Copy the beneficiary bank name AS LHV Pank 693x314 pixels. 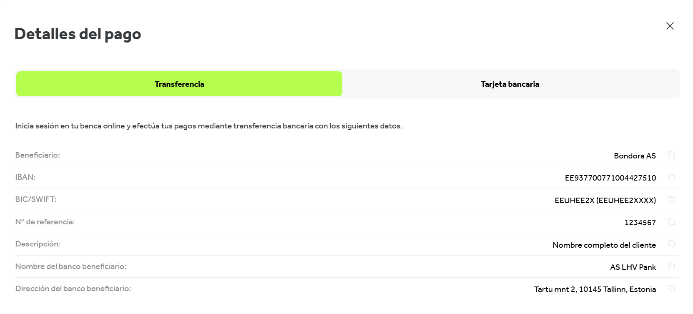pyautogui.click(x=671, y=266)
